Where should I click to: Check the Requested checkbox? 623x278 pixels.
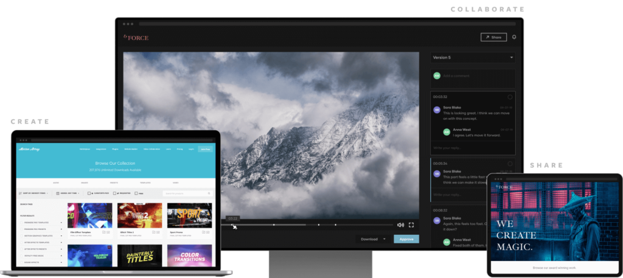pos(114,193)
